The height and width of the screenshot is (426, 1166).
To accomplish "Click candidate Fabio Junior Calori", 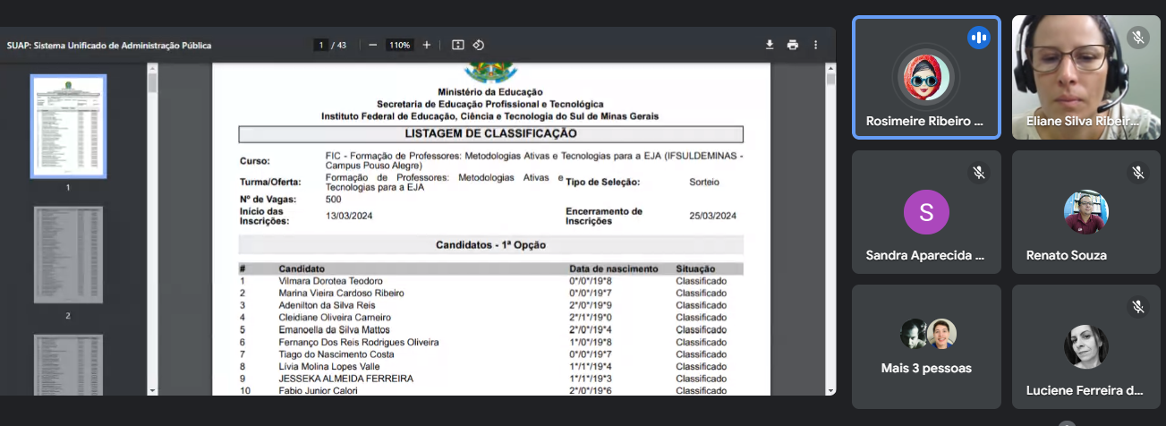I will pos(319,391).
